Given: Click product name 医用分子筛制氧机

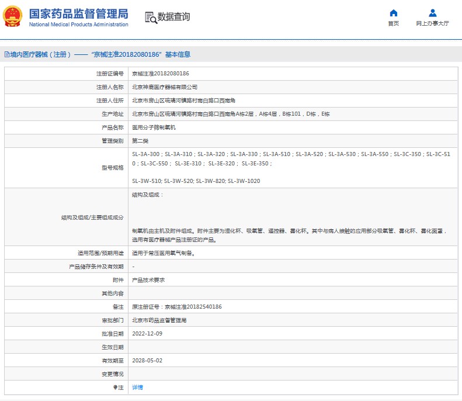Looking at the screenshot, I should coord(153,127).
